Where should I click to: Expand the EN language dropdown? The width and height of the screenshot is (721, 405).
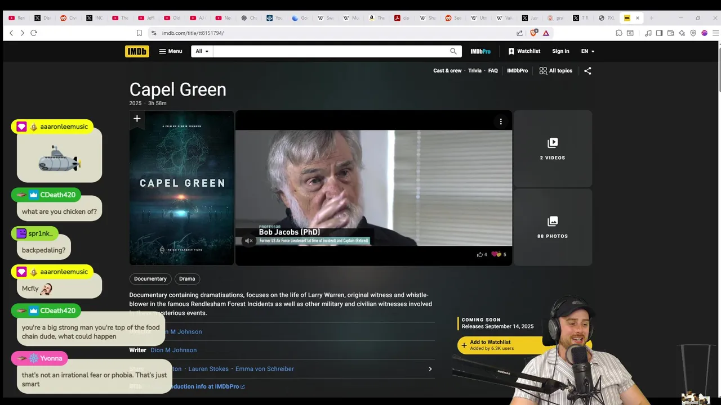coord(588,51)
